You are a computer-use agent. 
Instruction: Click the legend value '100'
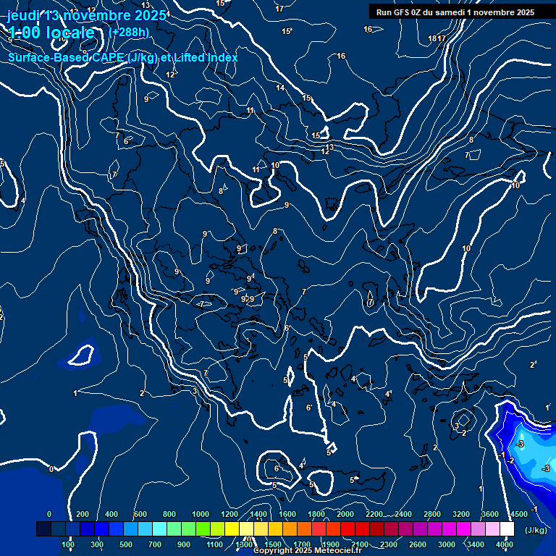68,544
